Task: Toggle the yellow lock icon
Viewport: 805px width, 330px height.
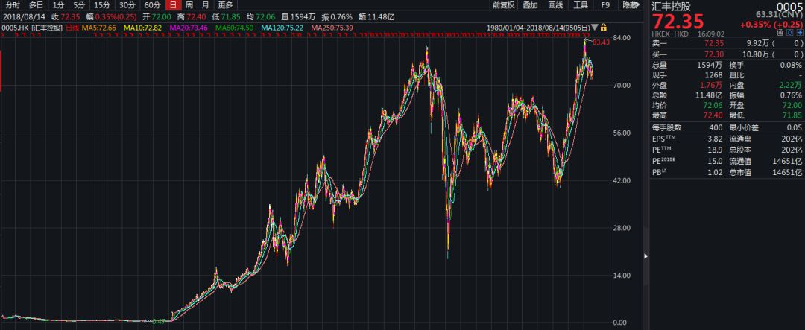Action: coord(603,27)
